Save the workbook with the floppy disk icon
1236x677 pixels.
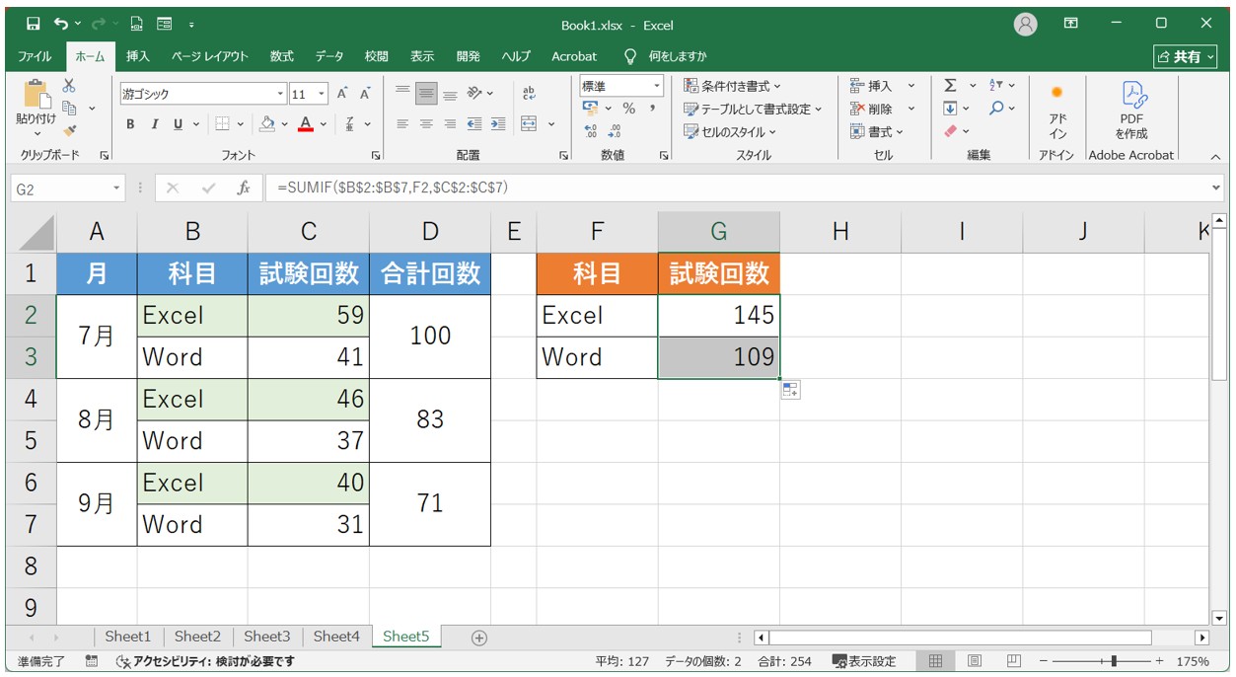coord(33,24)
